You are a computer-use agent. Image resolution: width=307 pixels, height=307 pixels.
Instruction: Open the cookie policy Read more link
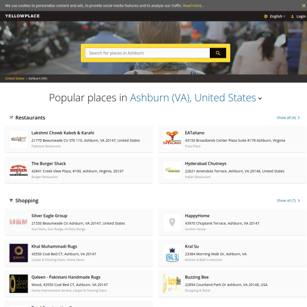click(x=193, y=6)
